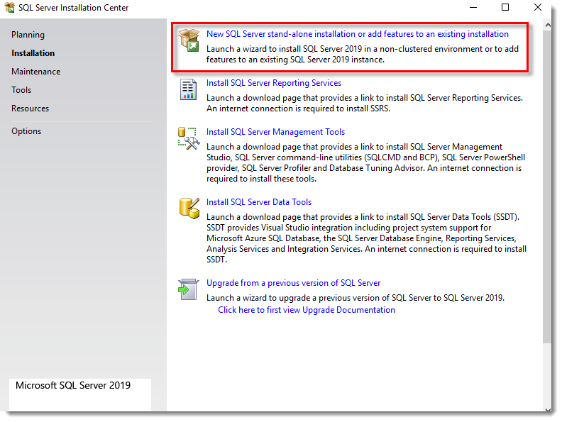Click the Upgrade green arrow icon

tap(188, 289)
